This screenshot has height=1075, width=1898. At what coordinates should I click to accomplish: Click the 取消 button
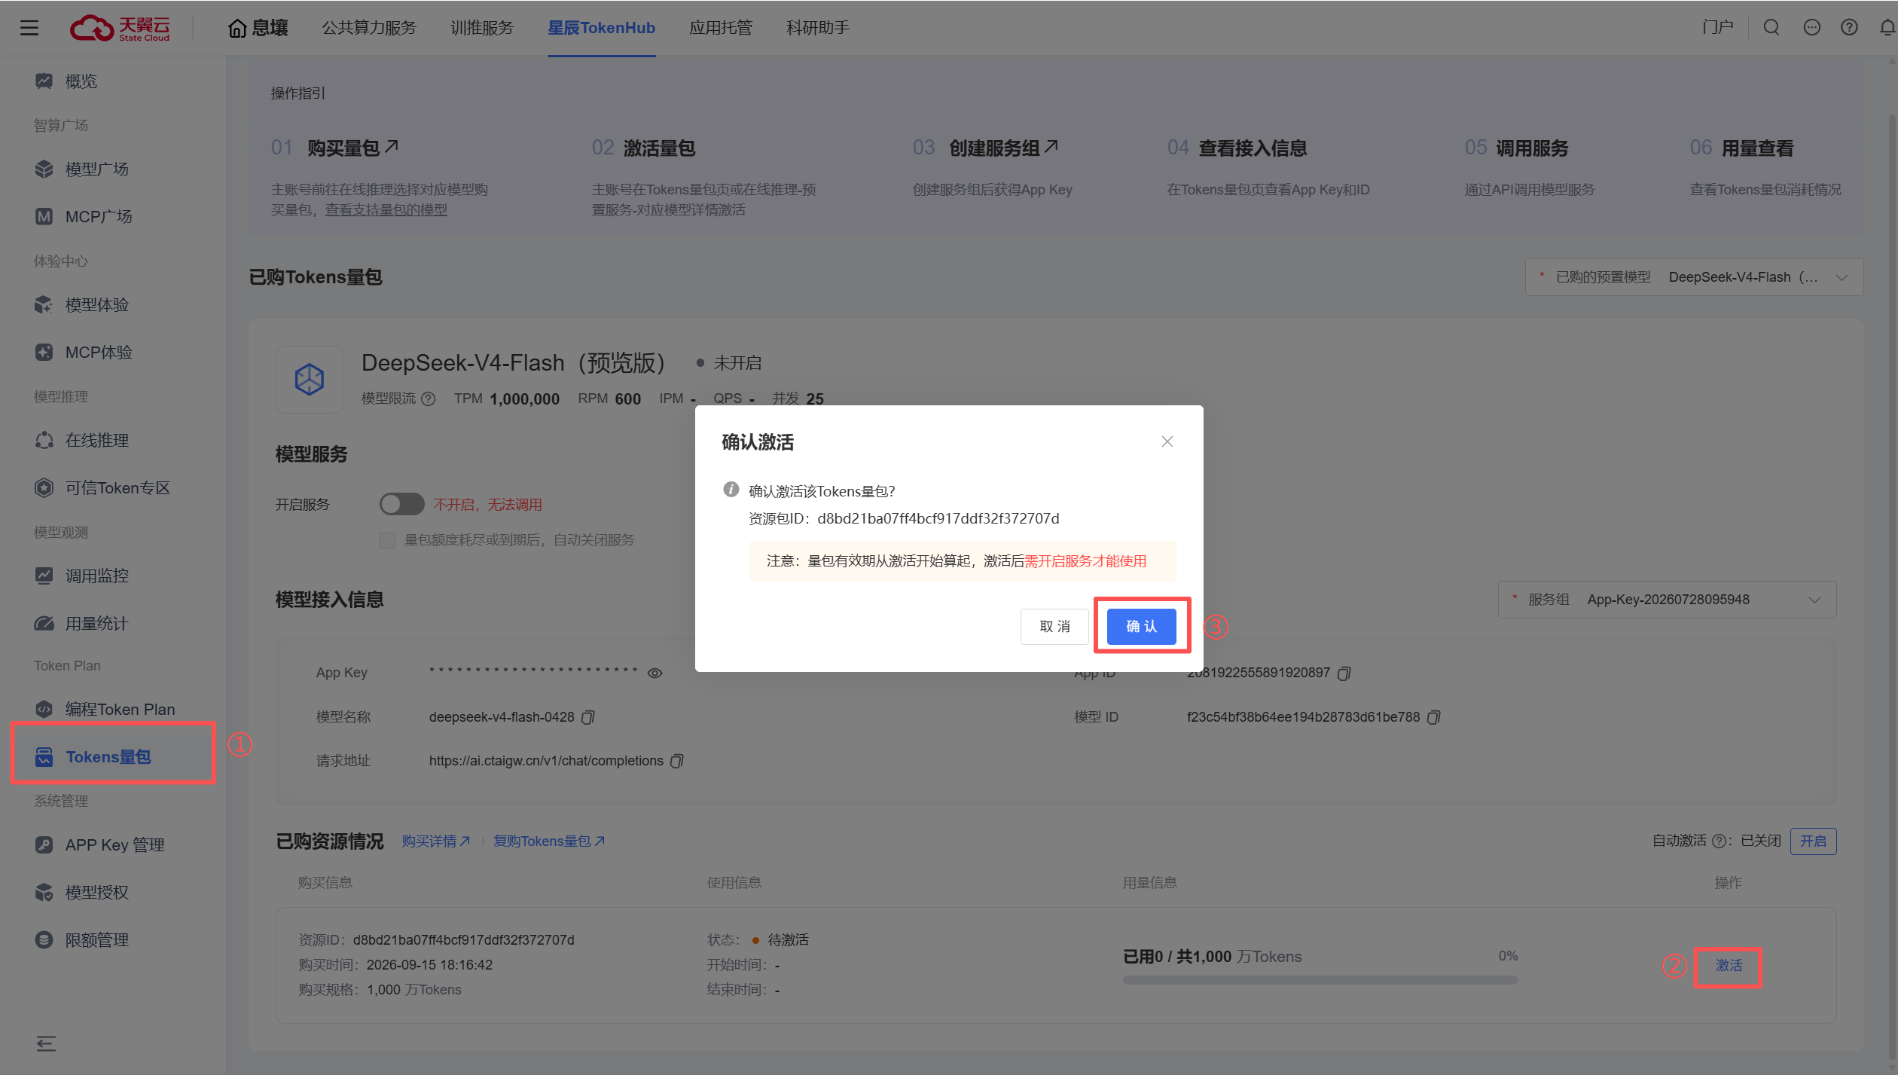click(x=1054, y=626)
